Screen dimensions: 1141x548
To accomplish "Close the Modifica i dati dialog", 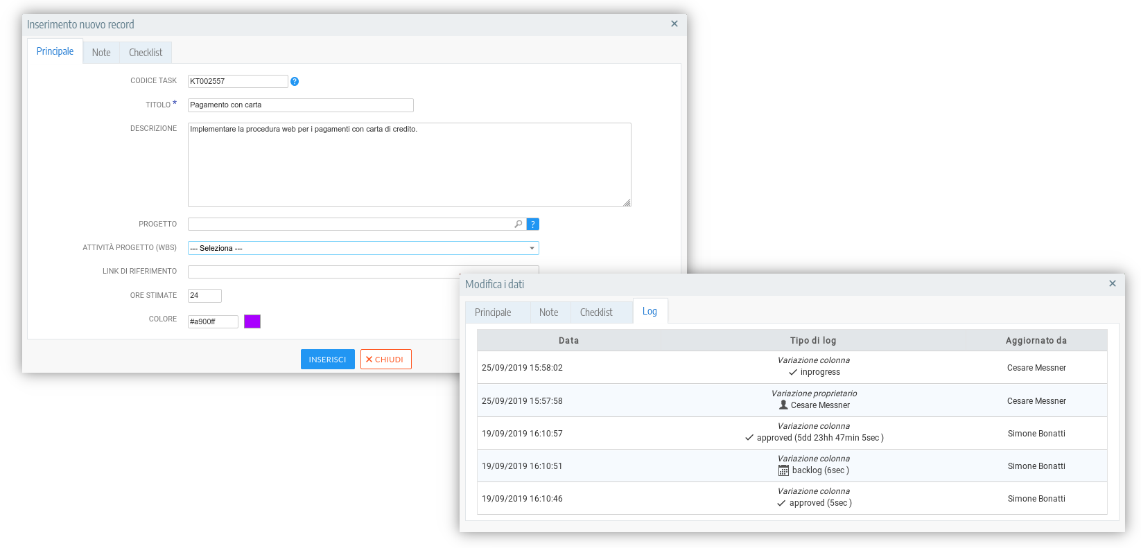I will coord(1112,283).
